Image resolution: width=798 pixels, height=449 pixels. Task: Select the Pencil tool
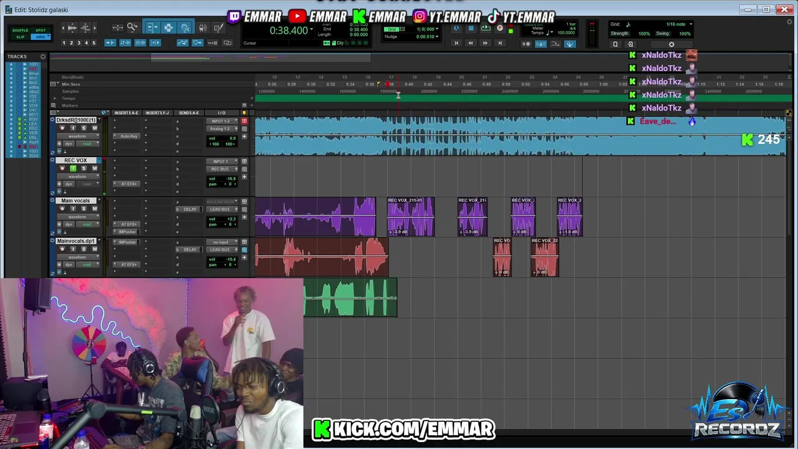[x=218, y=27]
